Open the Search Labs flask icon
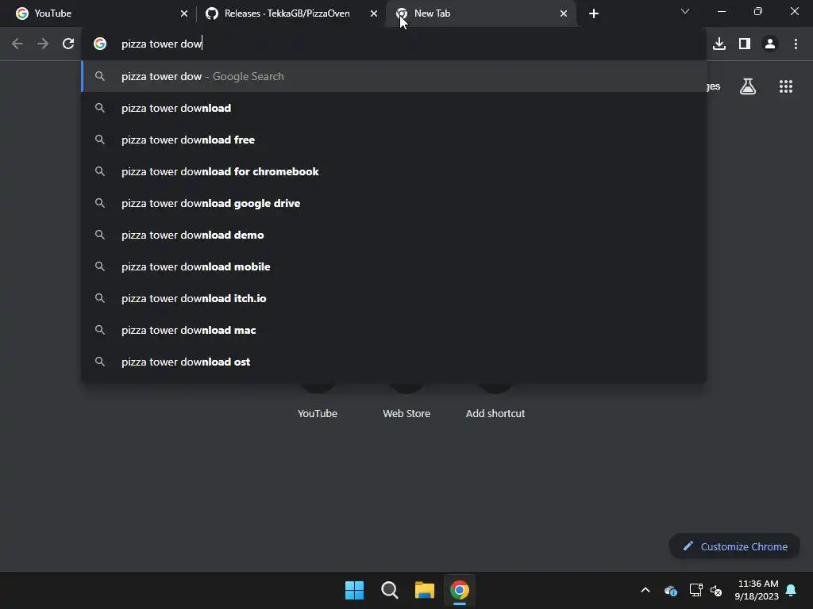 point(748,86)
